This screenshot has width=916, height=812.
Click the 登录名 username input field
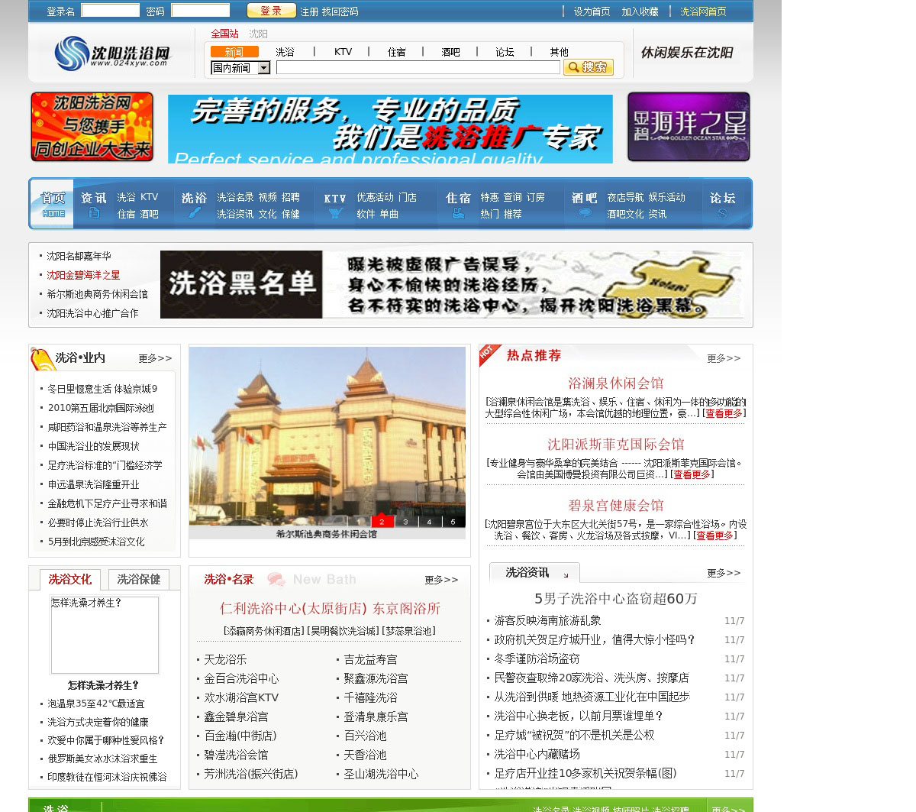(x=110, y=11)
